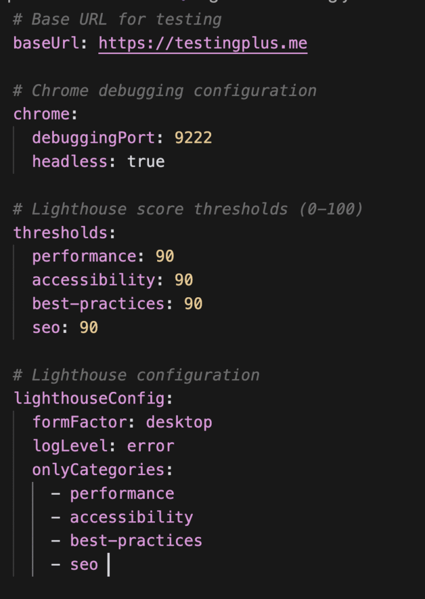Click the lighthouseConfig key
The height and width of the screenshot is (599, 425).
(x=89, y=398)
